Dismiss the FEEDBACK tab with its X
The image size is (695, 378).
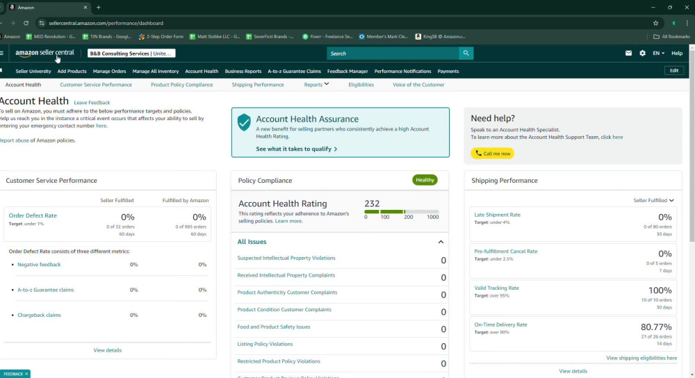[26, 374]
